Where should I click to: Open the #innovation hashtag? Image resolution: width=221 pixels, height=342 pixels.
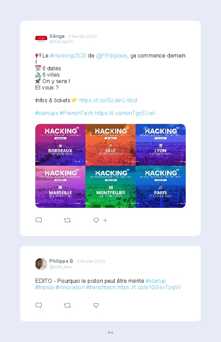70,287
